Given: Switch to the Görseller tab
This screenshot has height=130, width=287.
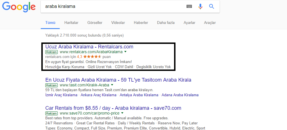Looking at the screenshot, I should tap(95, 23).
